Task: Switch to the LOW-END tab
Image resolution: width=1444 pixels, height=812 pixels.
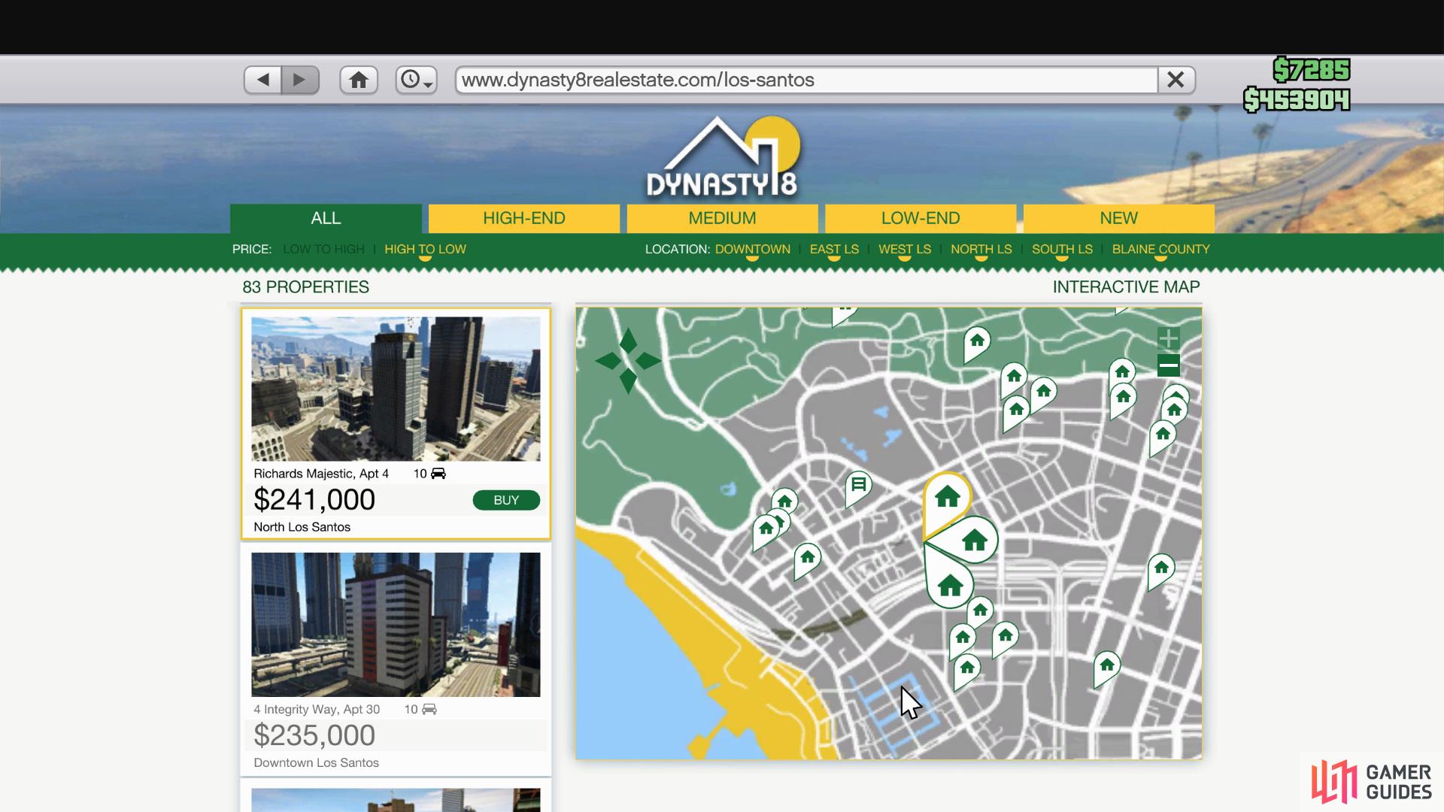Action: click(921, 218)
